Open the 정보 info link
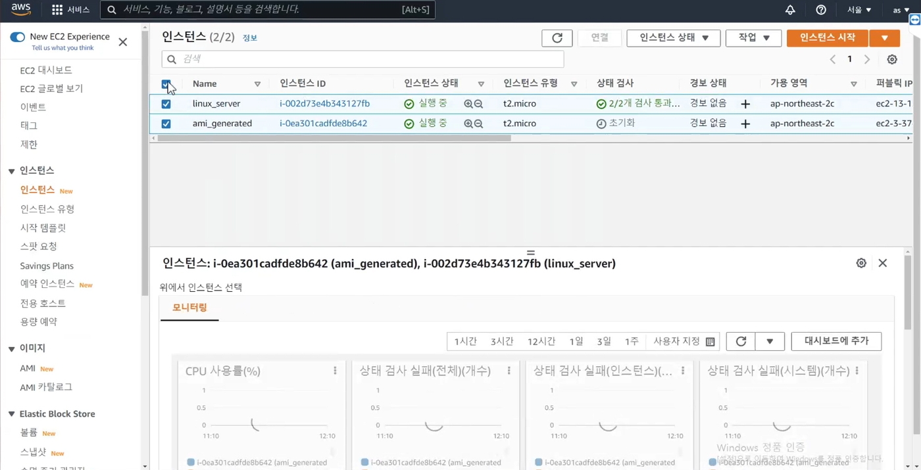 (250, 38)
